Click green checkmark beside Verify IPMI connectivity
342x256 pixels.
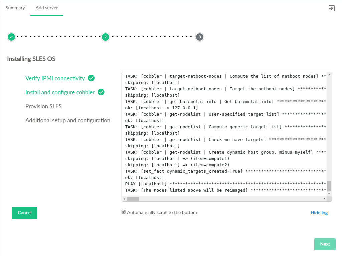91,78
